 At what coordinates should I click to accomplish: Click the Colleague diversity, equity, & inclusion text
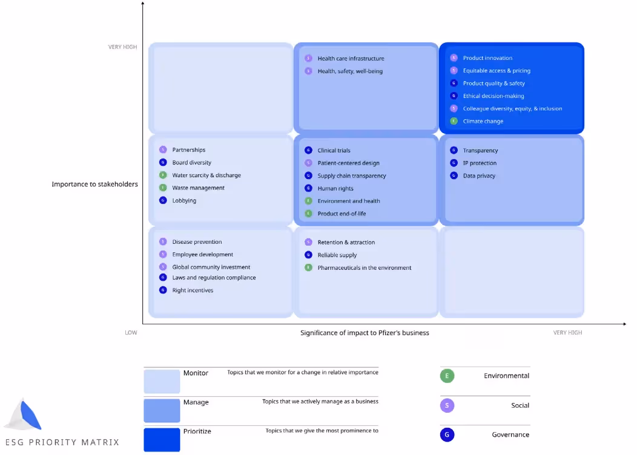tap(512, 108)
